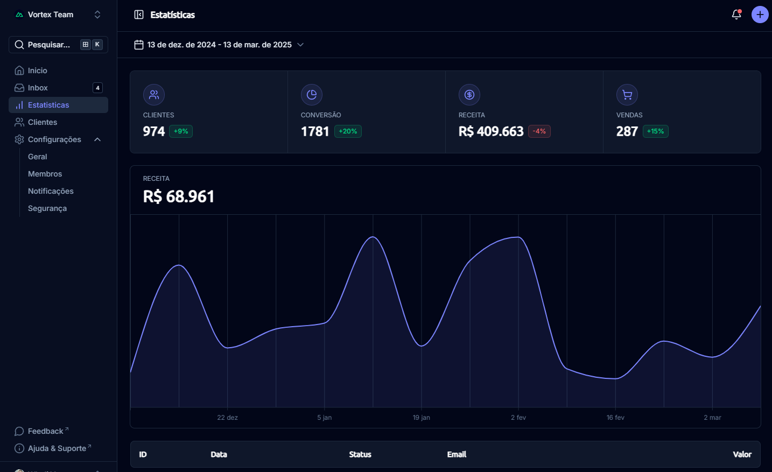Image resolution: width=772 pixels, height=472 pixels.
Task: Click the Vendas shopping cart icon
Action: 627,95
